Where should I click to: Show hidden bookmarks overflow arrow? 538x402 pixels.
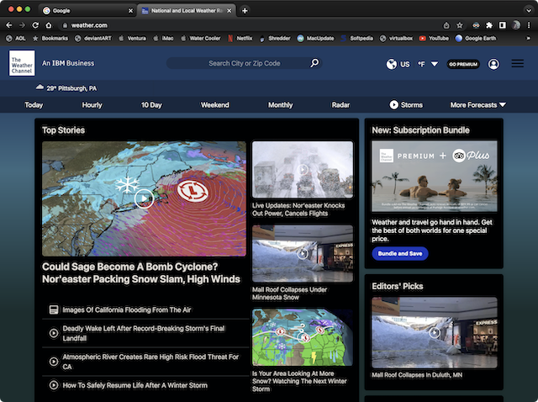529,39
